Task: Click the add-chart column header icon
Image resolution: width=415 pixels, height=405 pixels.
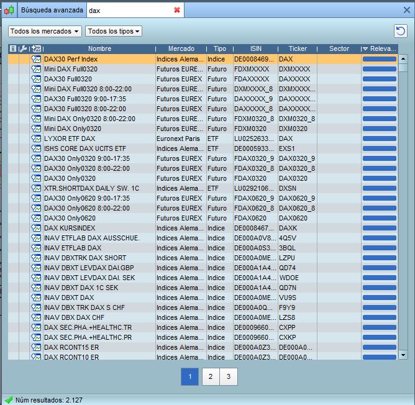Action: 36,48
